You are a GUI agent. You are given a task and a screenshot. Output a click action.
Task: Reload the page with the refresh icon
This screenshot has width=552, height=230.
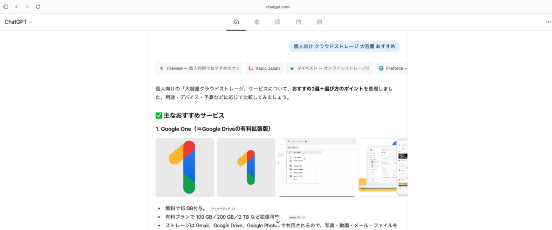38,6
